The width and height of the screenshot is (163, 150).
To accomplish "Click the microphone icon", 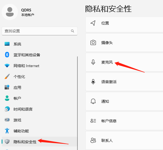I will pyautogui.click(x=93, y=62).
